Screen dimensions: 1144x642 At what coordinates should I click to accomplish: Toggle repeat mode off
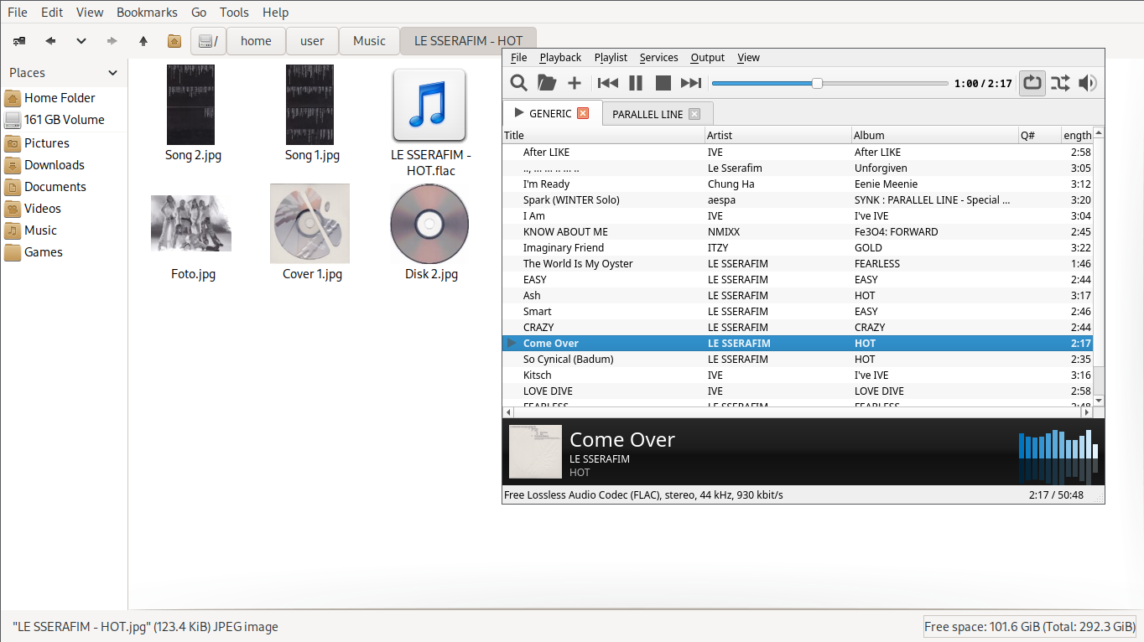pos(1032,83)
